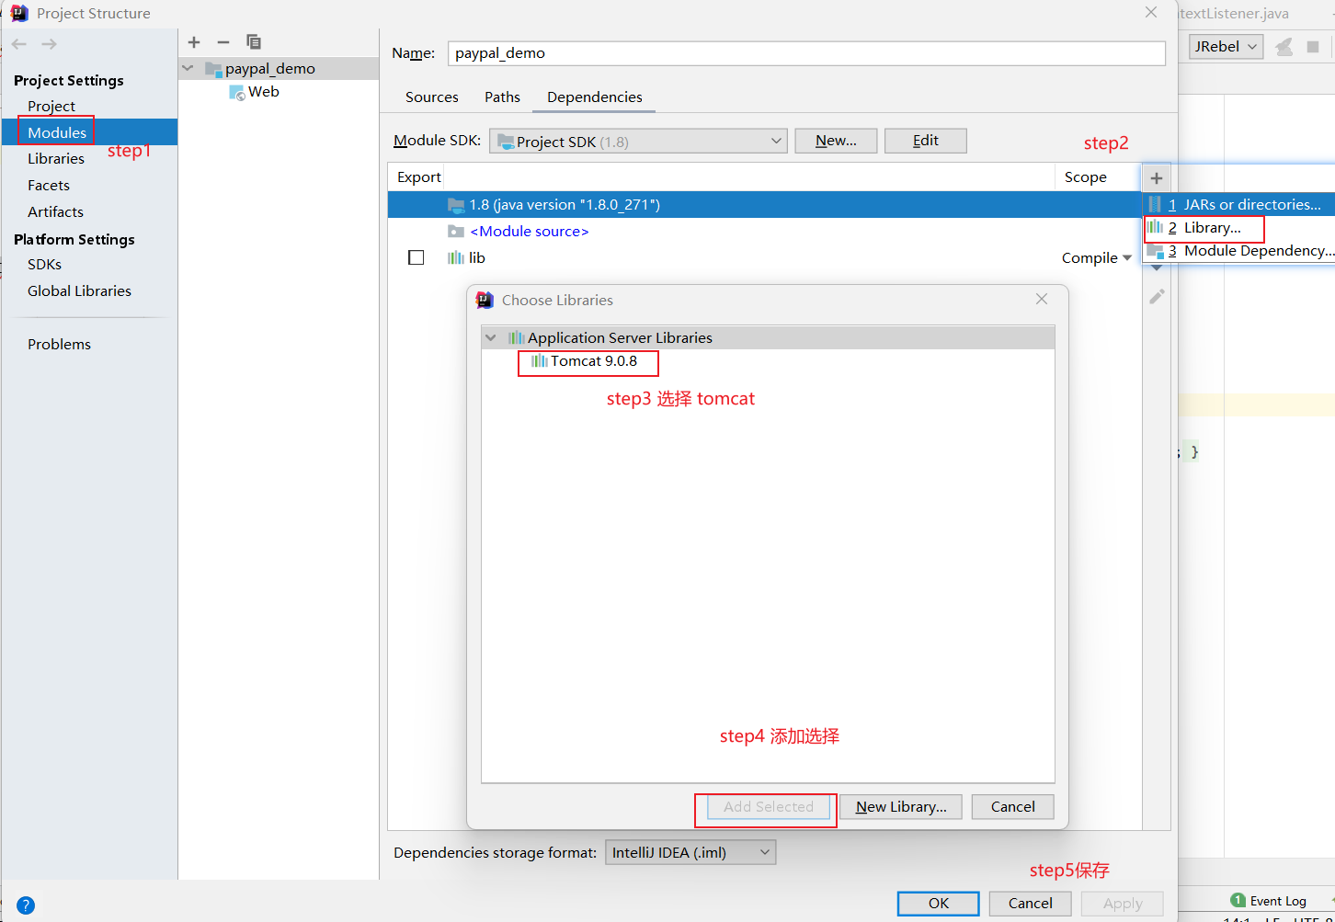The height and width of the screenshot is (922, 1335).
Task: Select Library... from the add menu
Action: pos(1211,228)
